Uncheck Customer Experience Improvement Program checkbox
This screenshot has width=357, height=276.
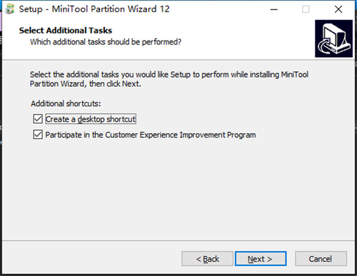(x=38, y=135)
